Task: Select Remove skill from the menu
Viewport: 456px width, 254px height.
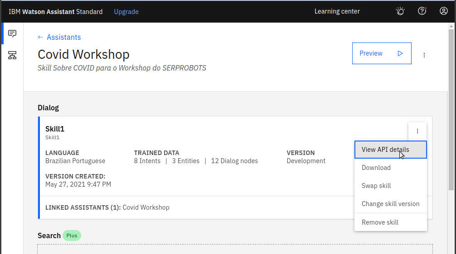Action: coord(391,222)
